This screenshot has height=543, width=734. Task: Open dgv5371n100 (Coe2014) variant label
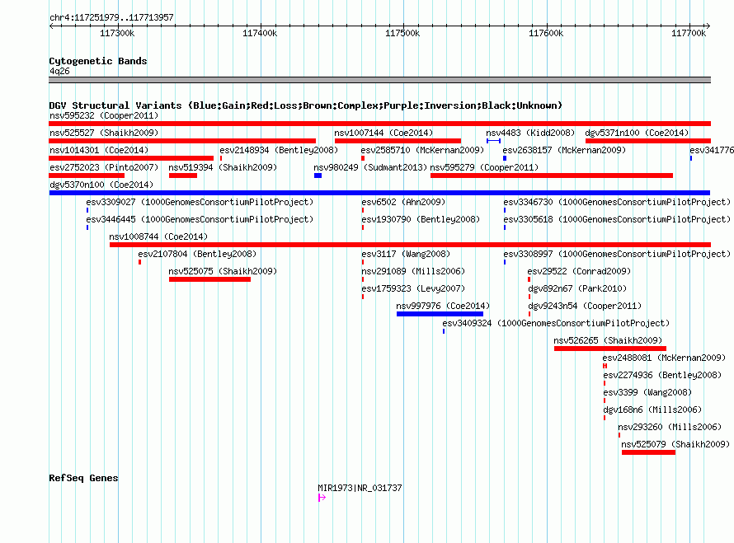coord(637,133)
